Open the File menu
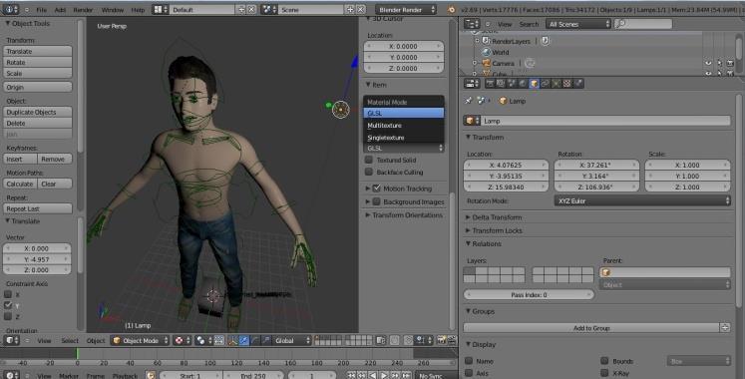The image size is (745, 379). pos(42,10)
